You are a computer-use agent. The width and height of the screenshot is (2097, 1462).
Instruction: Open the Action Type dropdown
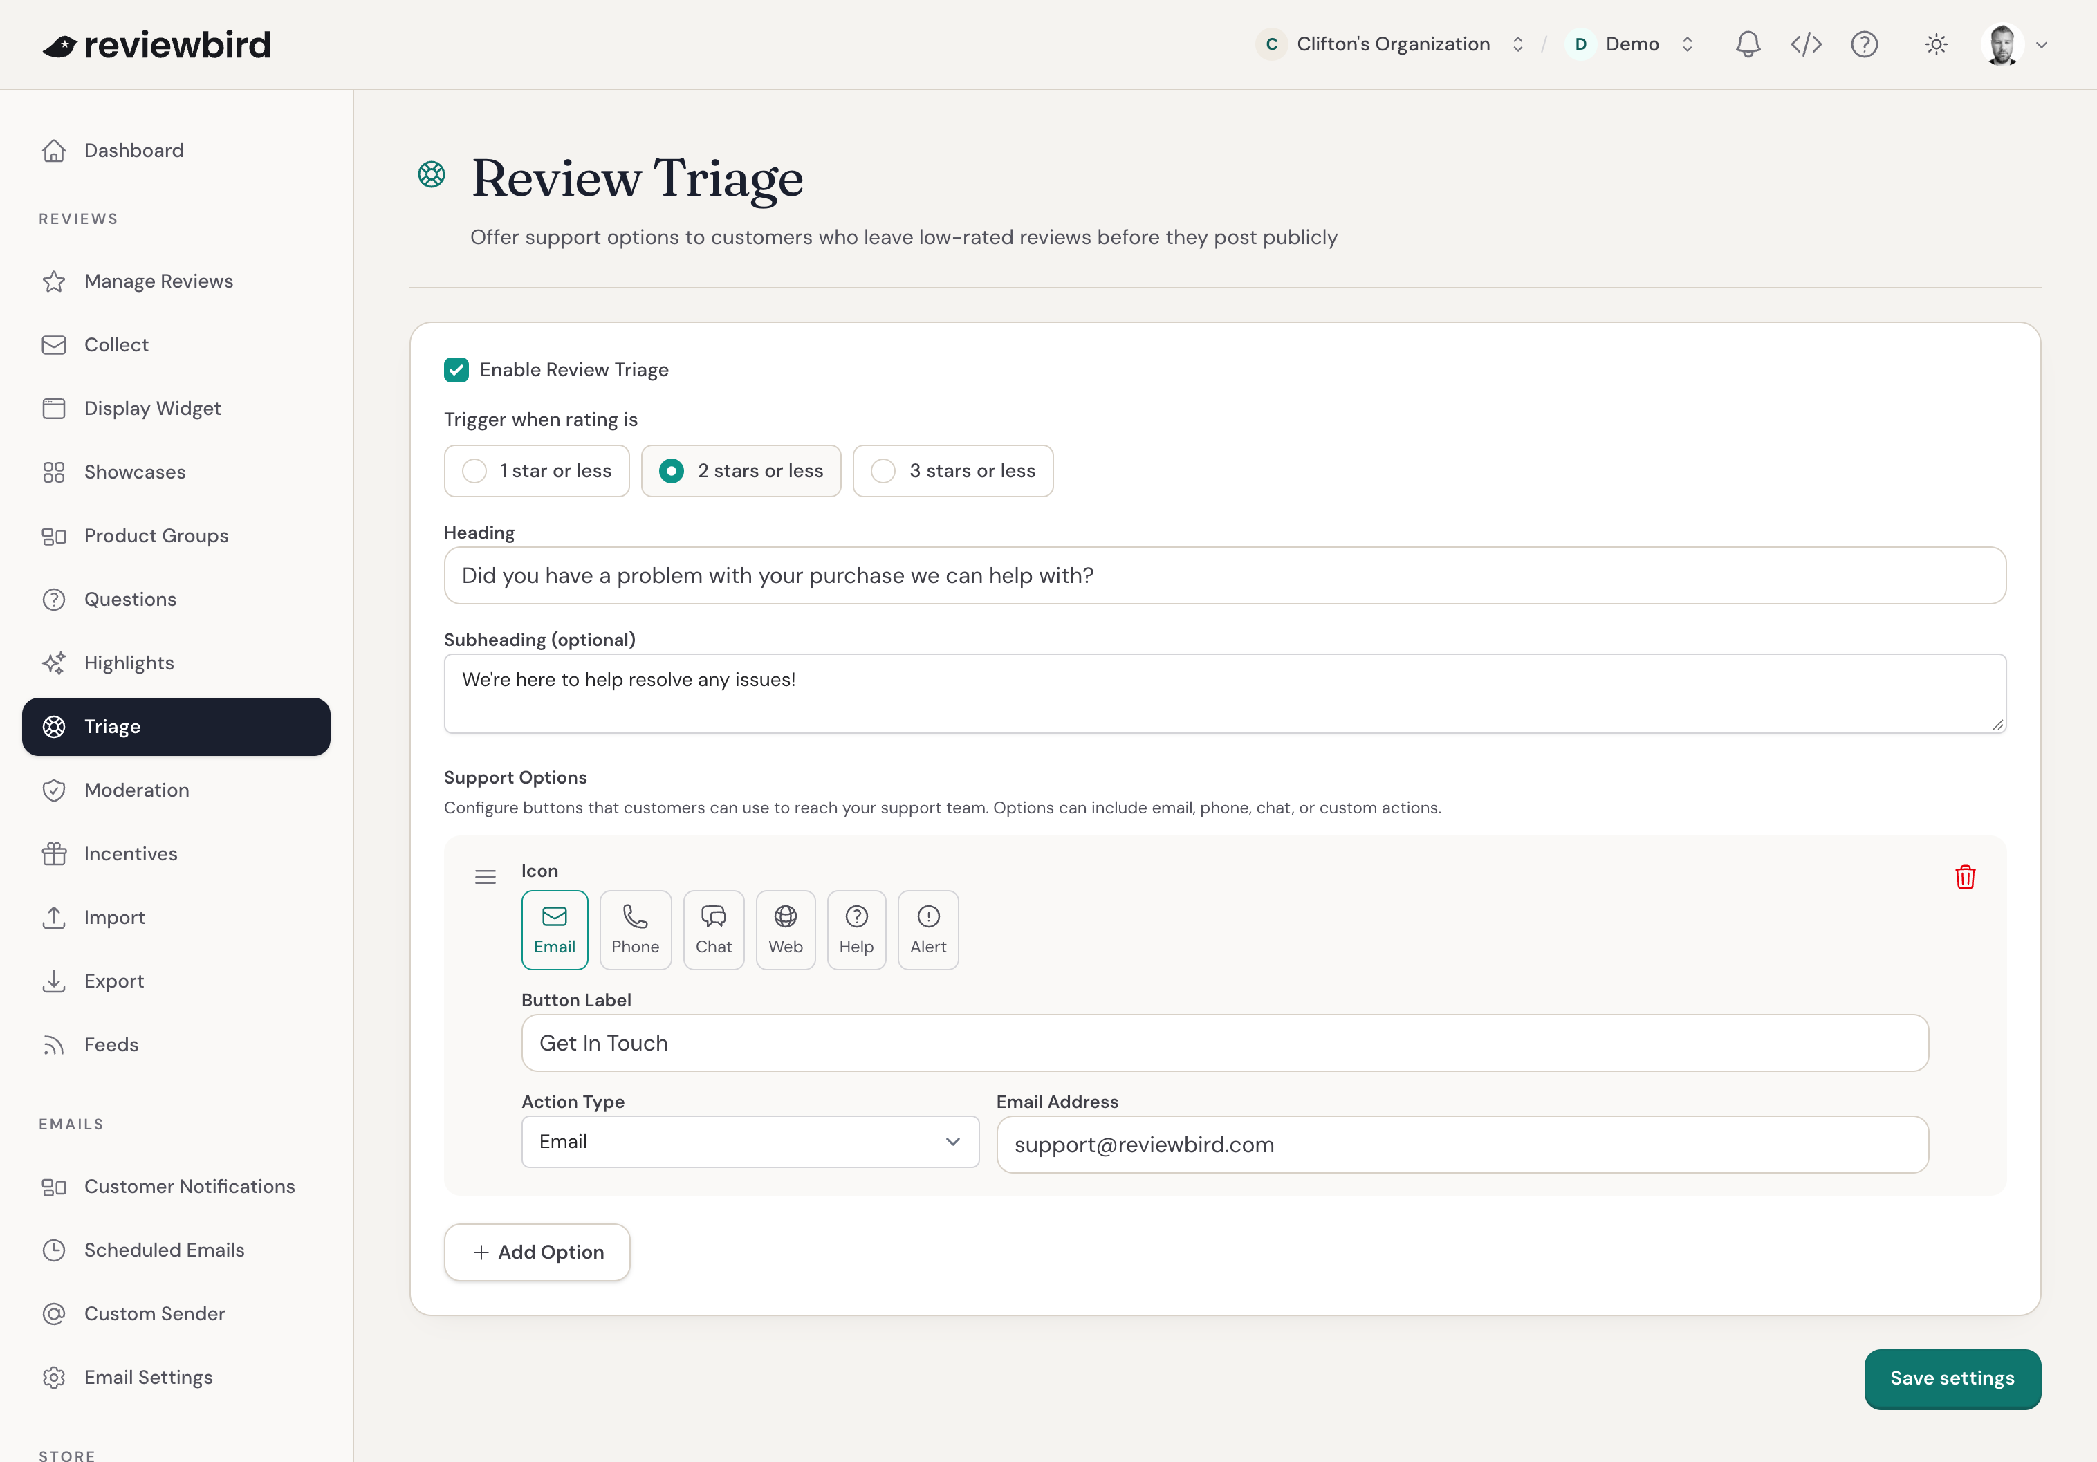750,1142
